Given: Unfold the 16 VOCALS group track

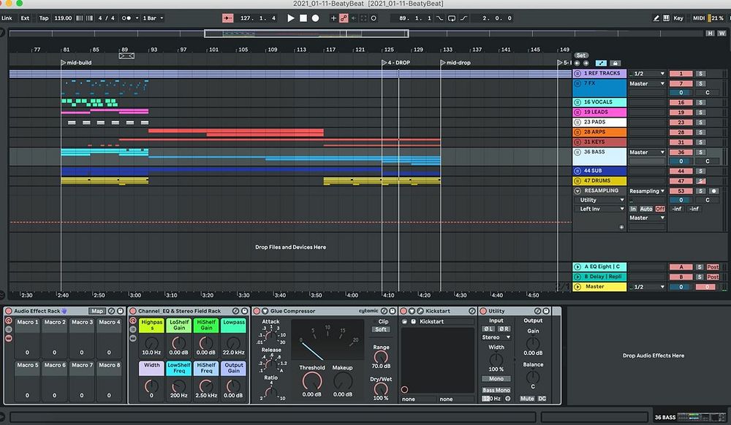Looking at the screenshot, I should click(x=577, y=103).
